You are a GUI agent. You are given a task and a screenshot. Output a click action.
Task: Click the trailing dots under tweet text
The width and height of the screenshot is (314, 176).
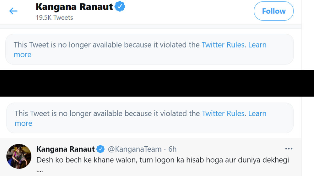pos(40,171)
